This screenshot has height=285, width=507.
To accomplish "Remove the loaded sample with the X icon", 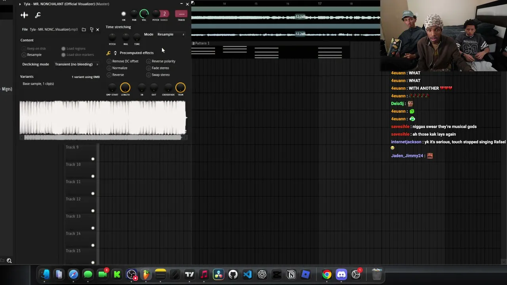I will tap(97, 29).
